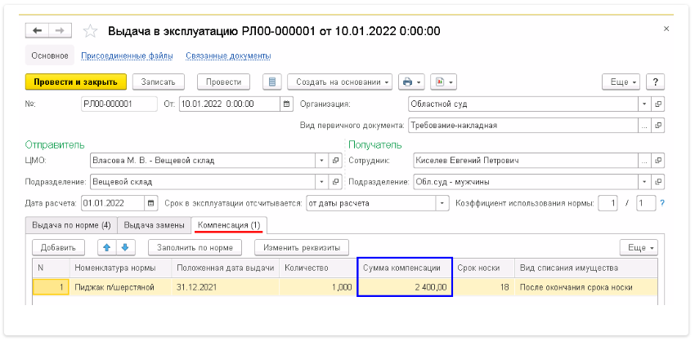The height and width of the screenshot is (341, 695).
Task: Expand the Организация dropdown list
Action: (x=645, y=104)
